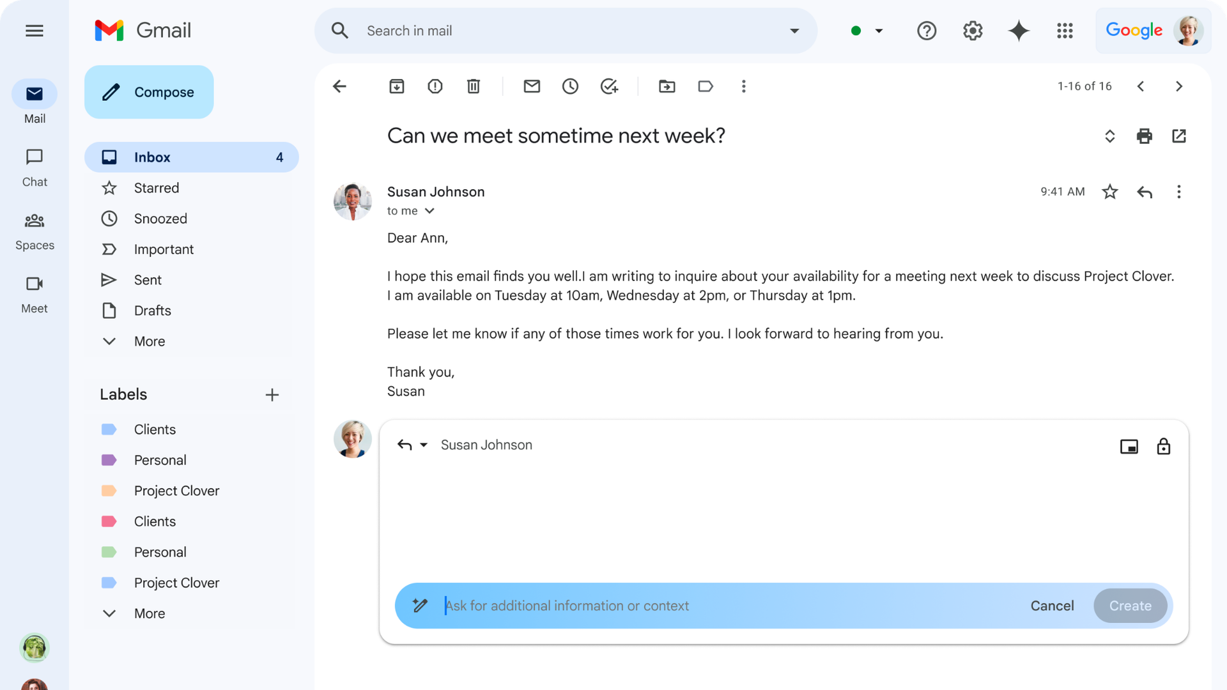Delete Susan Johnson's email
Screen dimensions: 1227x690
pos(473,86)
